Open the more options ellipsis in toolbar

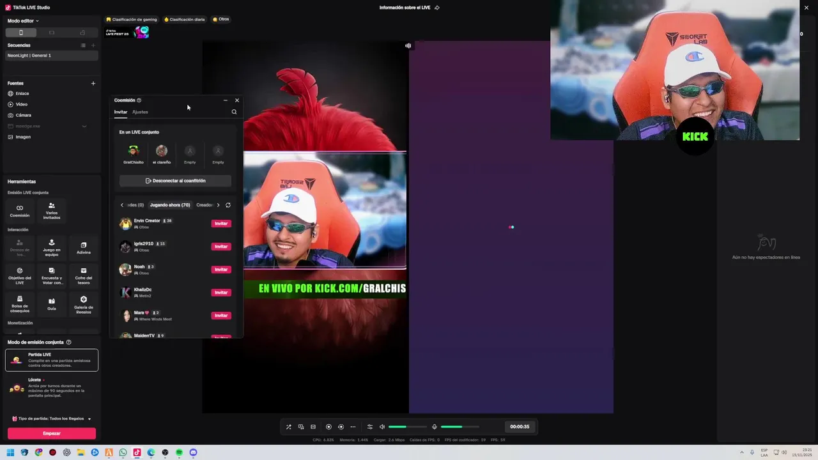click(x=353, y=427)
